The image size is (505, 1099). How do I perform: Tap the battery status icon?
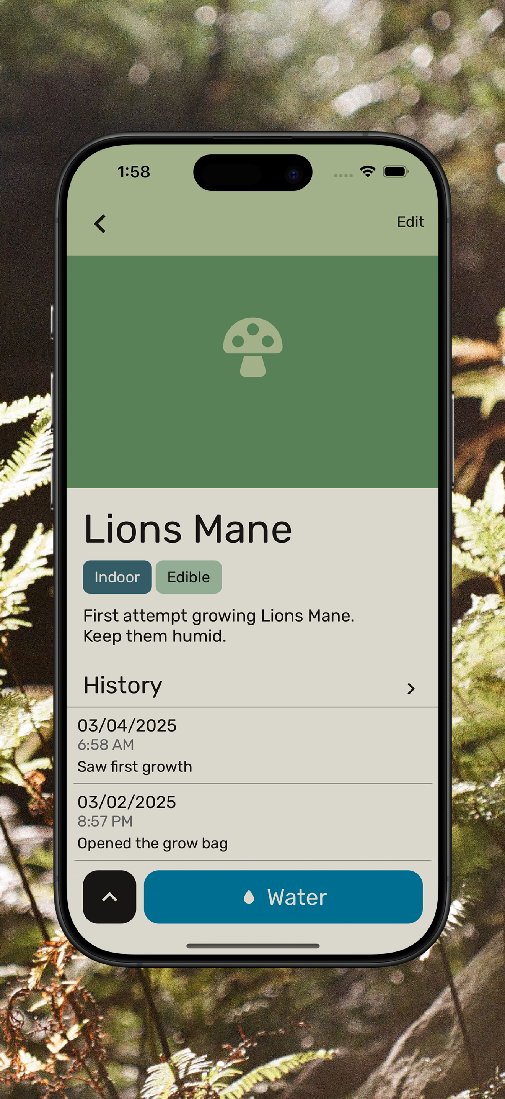tap(396, 172)
